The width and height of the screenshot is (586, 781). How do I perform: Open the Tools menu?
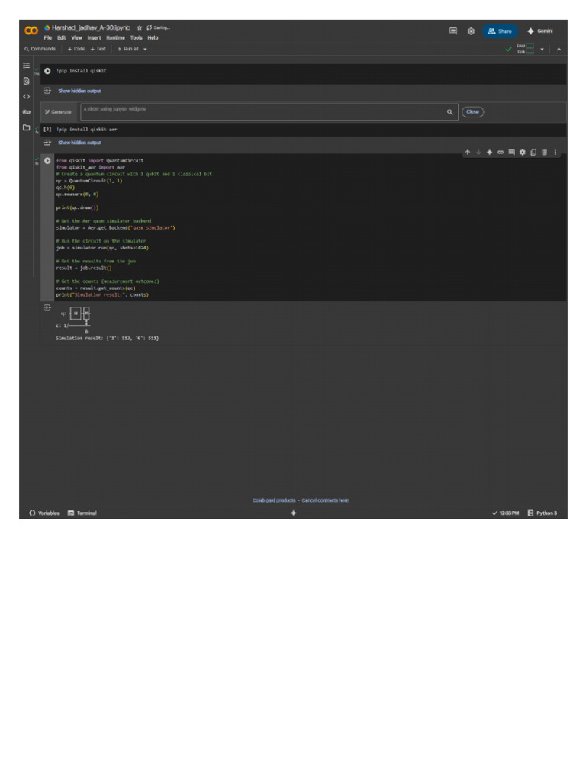click(136, 37)
